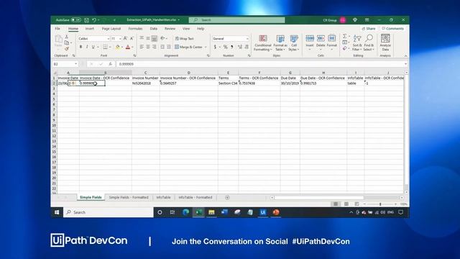Image resolution: width=460 pixels, height=259 pixels.
Task: Open the Data ribbon tab
Action: [x=153, y=29]
